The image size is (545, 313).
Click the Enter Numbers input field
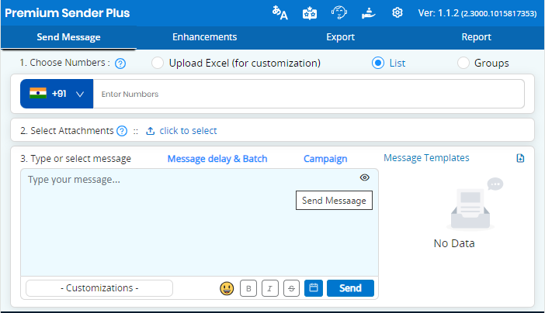point(309,94)
